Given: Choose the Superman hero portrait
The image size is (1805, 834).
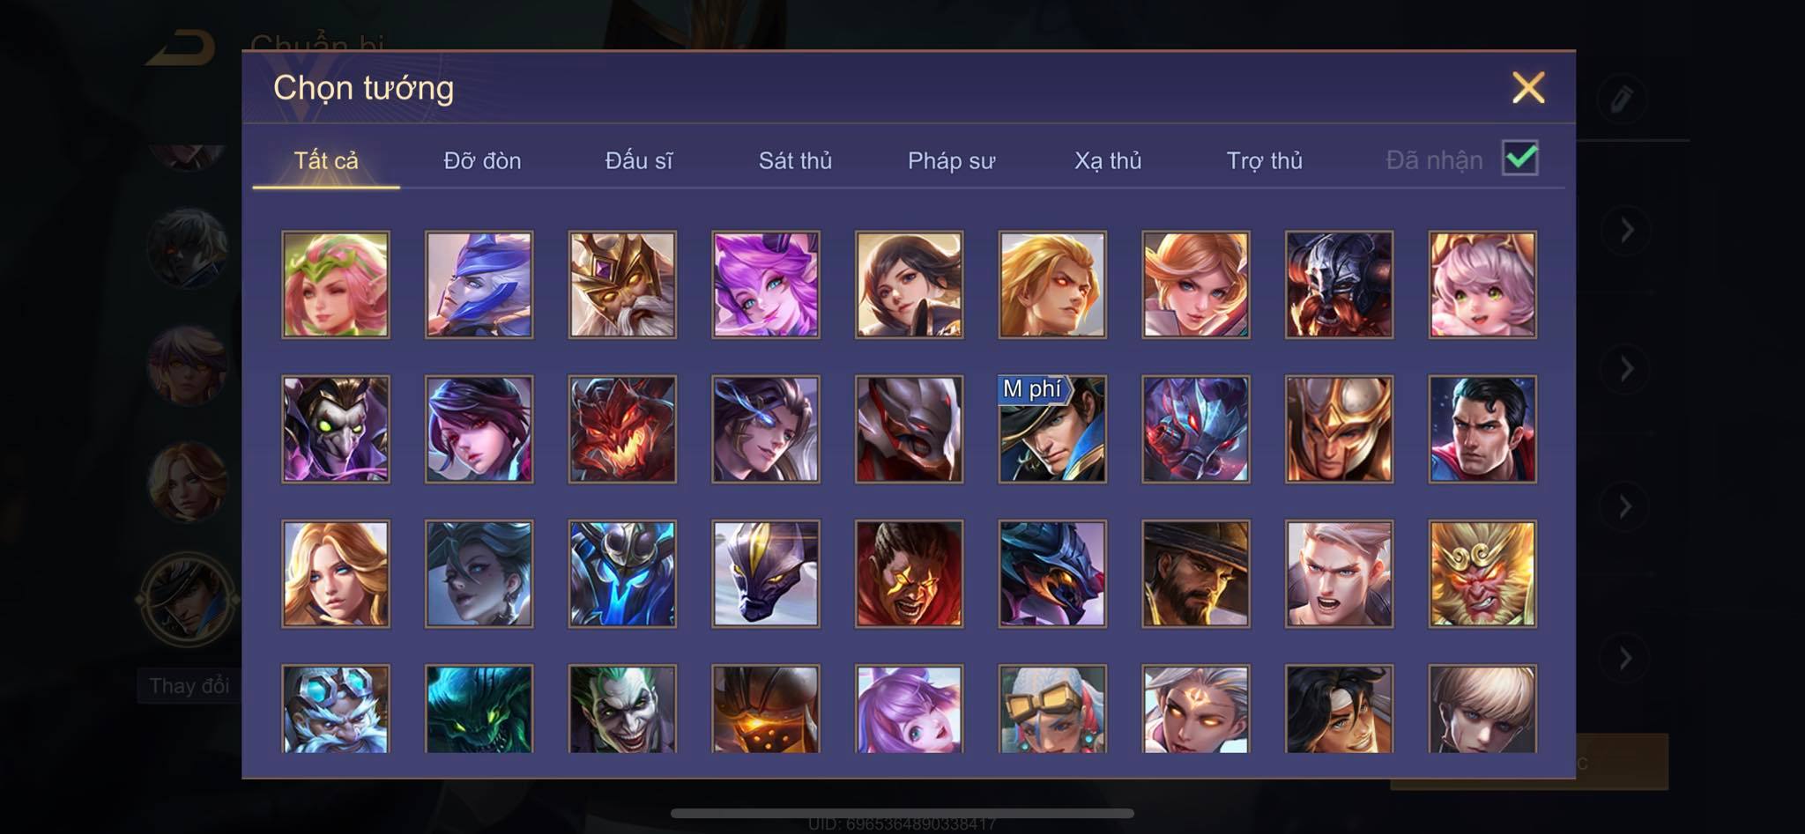Looking at the screenshot, I should (1482, 430).
